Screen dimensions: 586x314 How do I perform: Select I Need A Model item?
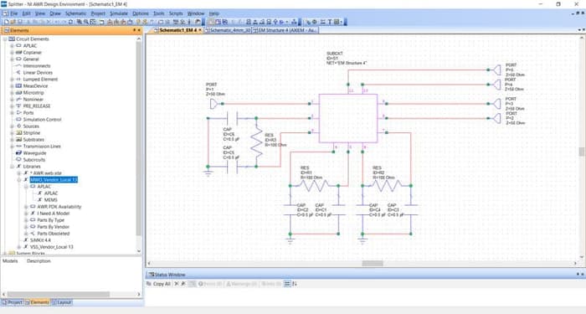point(53,214)
